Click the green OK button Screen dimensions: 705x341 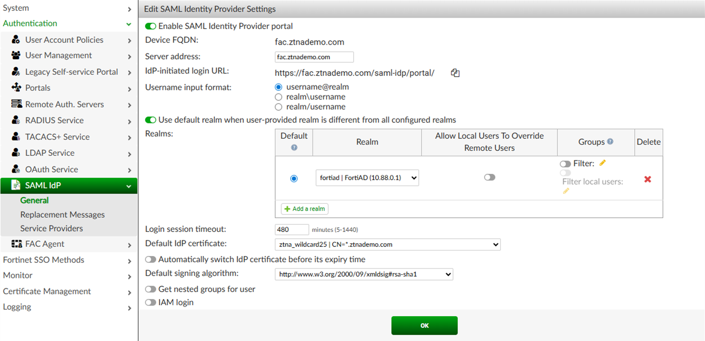pyautogui.click(x=424, y=325)
